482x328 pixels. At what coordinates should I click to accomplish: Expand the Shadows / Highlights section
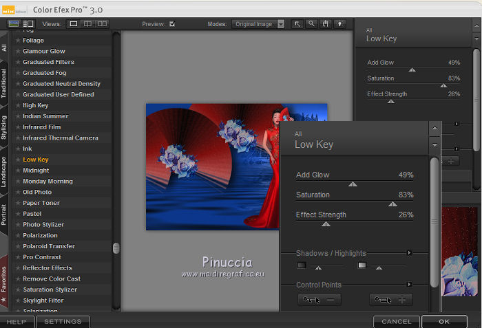pyautogui.click(x=409, y=253)
